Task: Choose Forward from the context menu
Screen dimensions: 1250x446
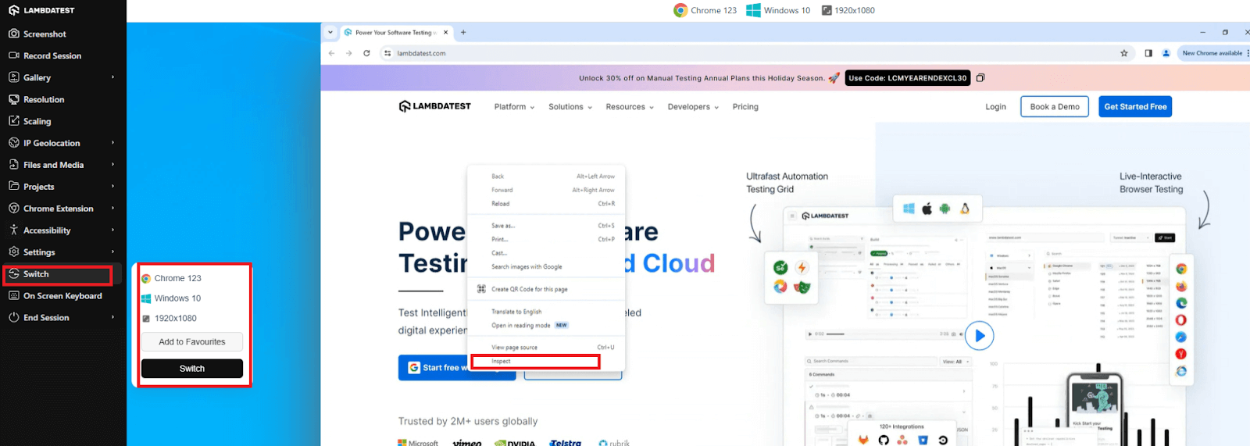Action: [x=546, y=190]
